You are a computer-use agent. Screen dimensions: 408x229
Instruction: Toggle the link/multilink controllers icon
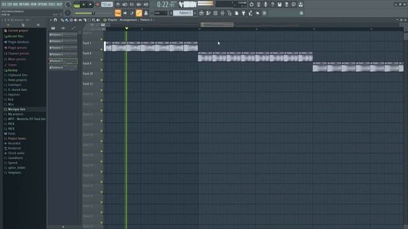(139, 13)
